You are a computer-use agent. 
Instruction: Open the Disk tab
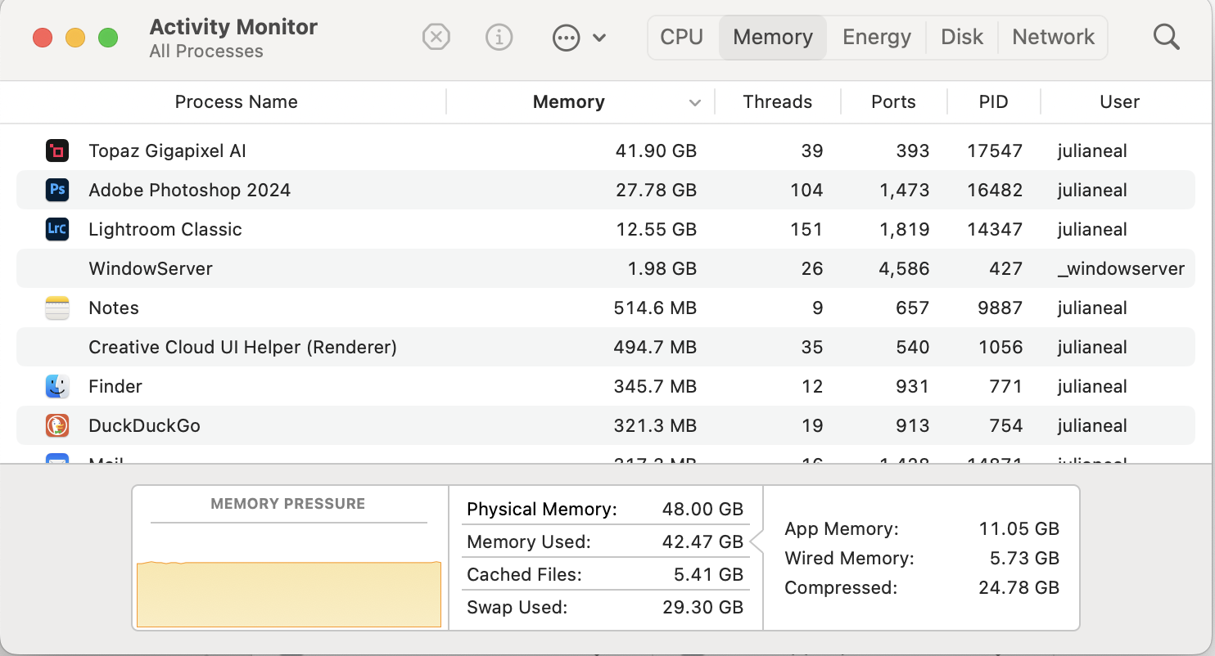[962, 37]
